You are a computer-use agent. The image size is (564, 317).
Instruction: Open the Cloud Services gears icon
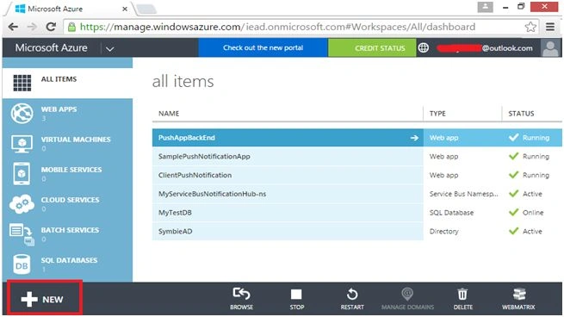click(22, 204)
